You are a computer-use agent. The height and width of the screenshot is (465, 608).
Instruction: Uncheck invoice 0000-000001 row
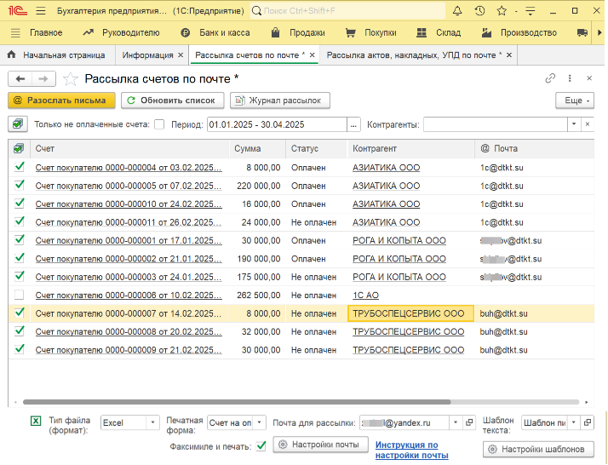[19, 240]
